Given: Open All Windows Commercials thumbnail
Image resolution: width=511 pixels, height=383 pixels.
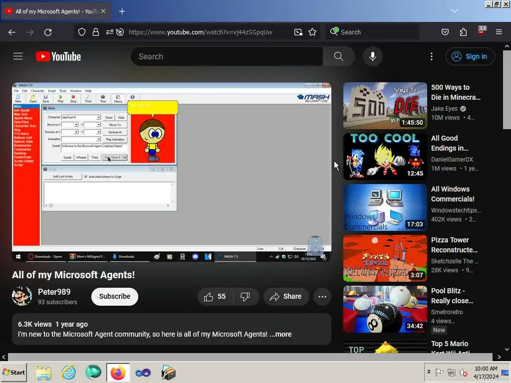Looking at the screenshot, I should pyautogui.click(x=385, y=207).
